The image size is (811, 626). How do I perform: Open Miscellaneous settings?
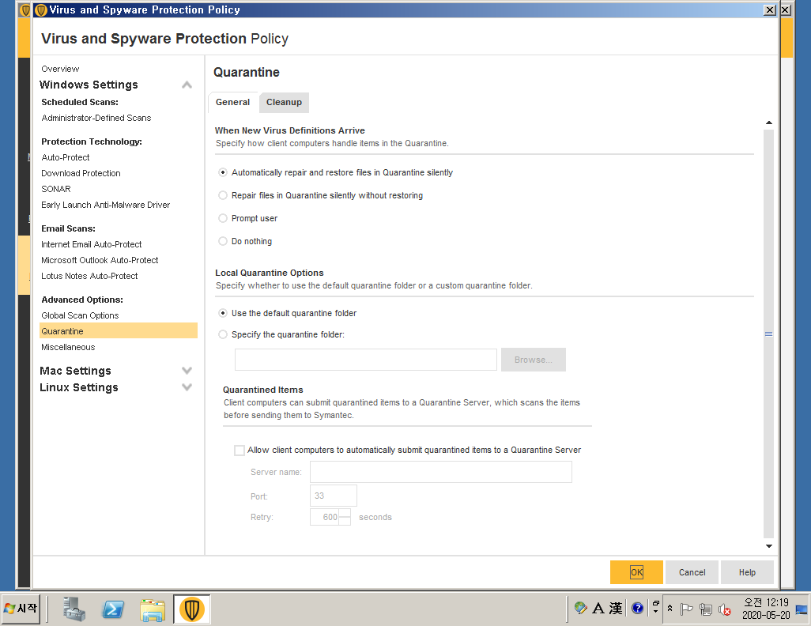point(68,347)
